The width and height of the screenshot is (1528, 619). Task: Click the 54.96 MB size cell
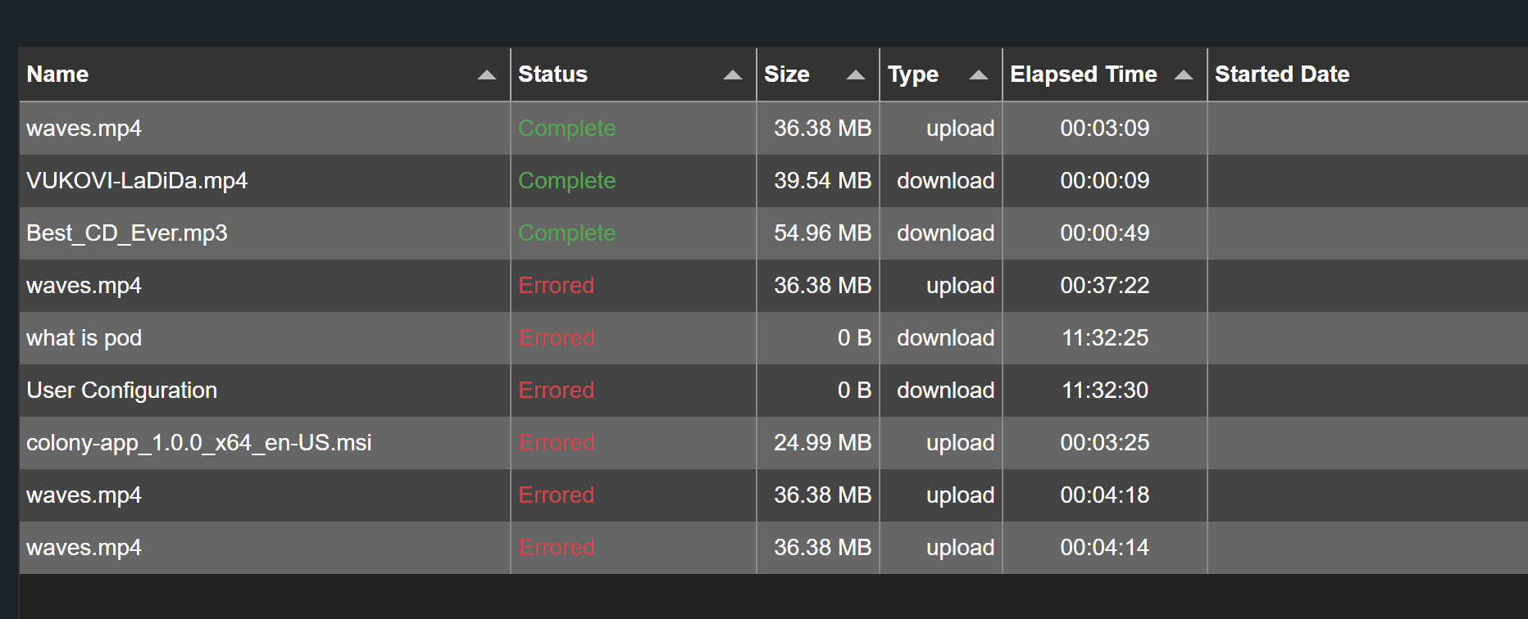coord(822,233)
